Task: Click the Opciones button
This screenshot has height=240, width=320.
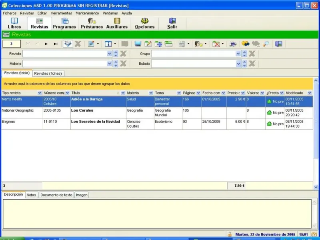Action: coord(144,23)
